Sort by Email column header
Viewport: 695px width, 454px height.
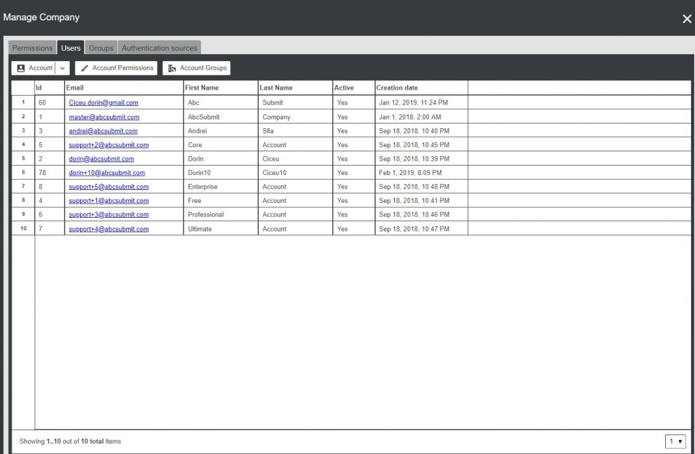click(75, 88)
